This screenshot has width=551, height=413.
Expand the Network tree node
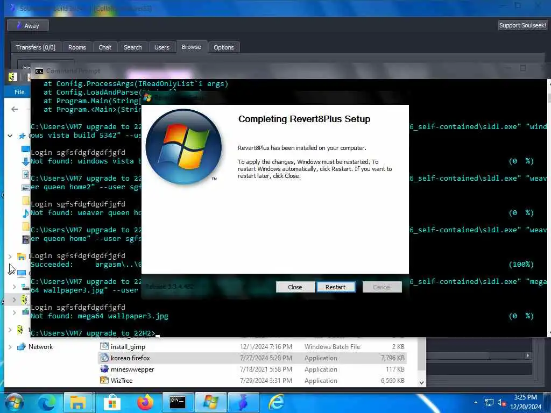click(x=10, y=347)
